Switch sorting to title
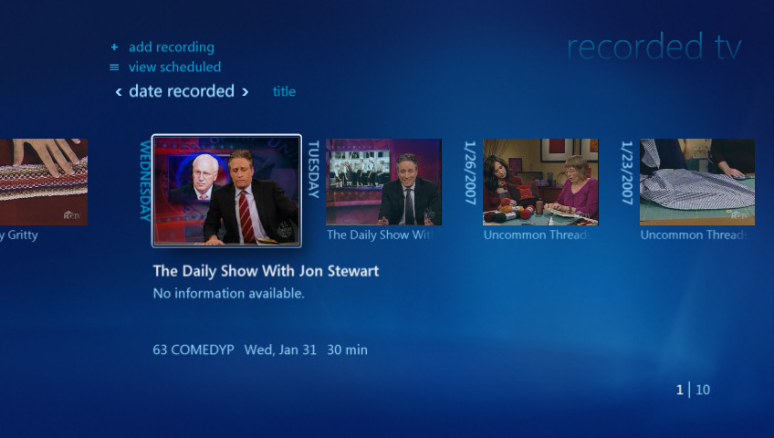The width and height of the screenshot is (774, 438). 285,92
